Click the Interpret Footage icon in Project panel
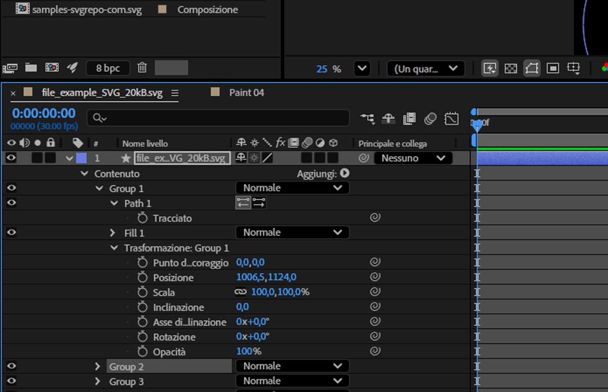608x392 pixels. click(x=10, y=68)
